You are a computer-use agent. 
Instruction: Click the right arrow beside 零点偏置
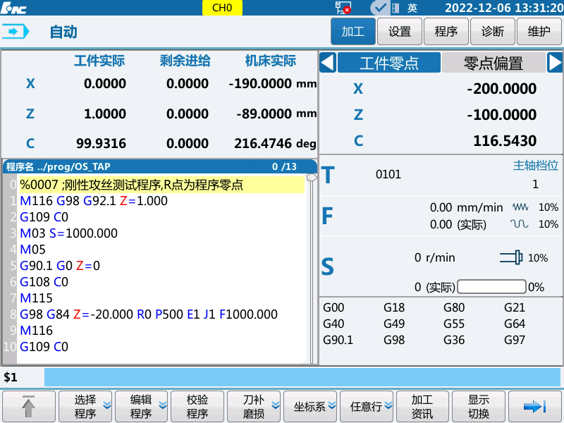coord(555,63)
